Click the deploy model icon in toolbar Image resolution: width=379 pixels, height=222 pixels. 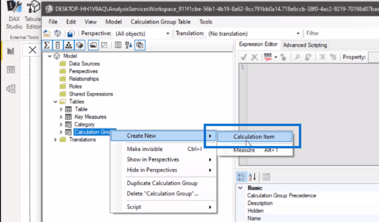coord(47,33)
